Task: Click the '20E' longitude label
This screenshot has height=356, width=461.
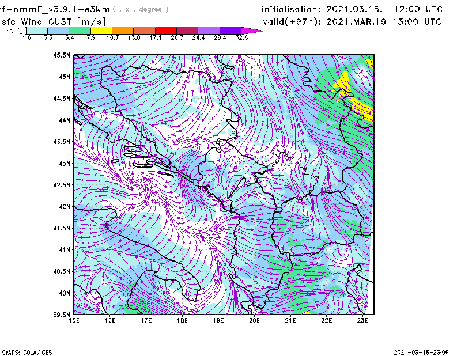Action: click(x=254, y=320)
